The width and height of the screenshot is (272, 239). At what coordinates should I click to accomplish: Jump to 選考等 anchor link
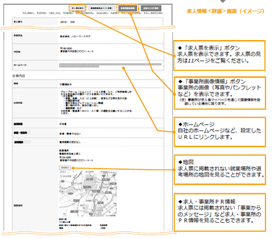tap(115, 13)
